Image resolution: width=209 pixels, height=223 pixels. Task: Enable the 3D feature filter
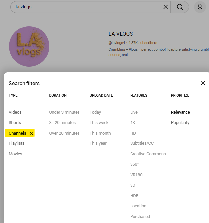pyautogui.click(x=132, y=185)
